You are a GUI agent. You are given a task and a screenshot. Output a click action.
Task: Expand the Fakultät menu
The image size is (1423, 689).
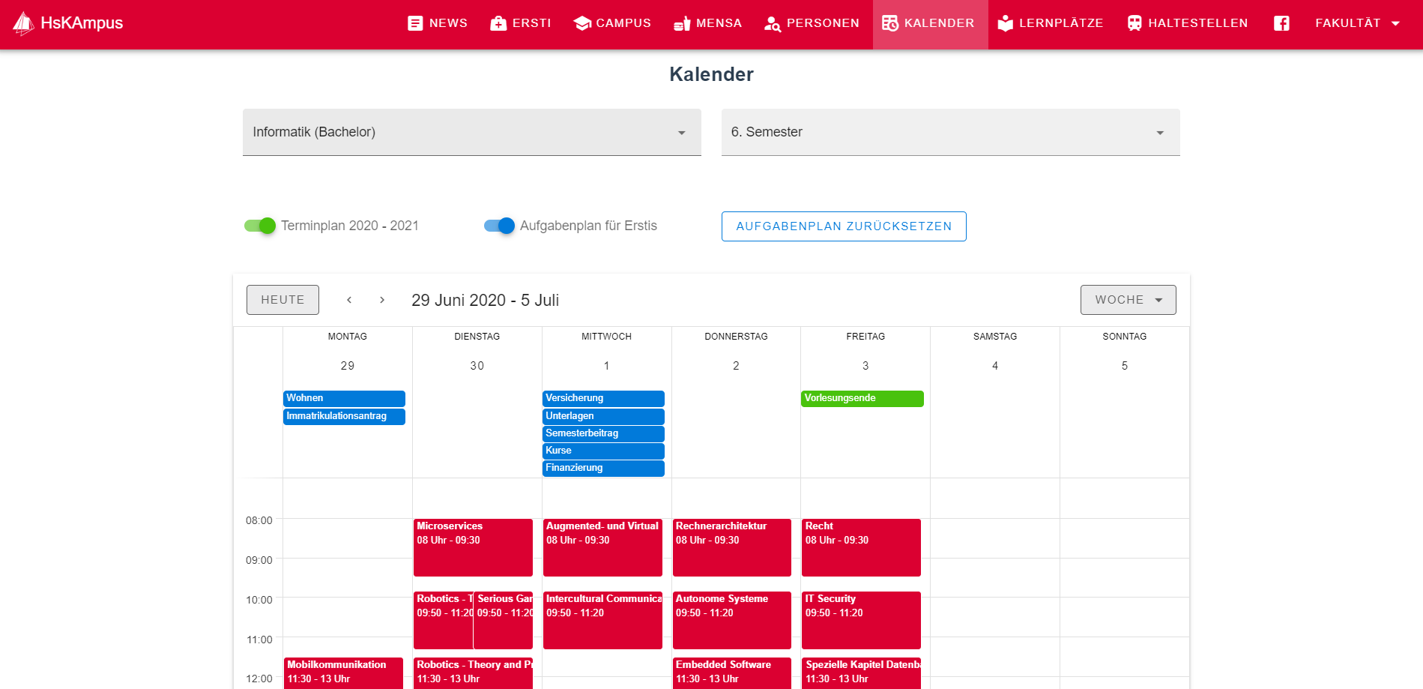point(1357,23)
